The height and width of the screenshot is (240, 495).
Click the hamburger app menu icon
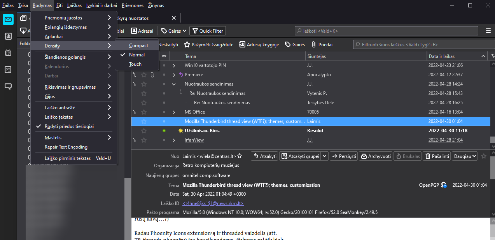[x=488, y=31]
